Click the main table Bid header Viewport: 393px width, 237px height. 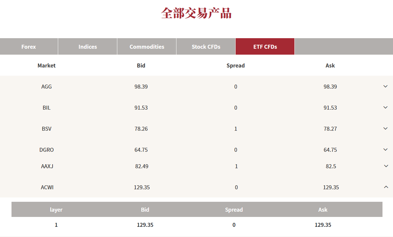[141, 66]
